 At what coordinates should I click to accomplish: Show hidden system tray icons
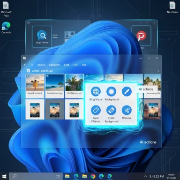coord(145,176)
